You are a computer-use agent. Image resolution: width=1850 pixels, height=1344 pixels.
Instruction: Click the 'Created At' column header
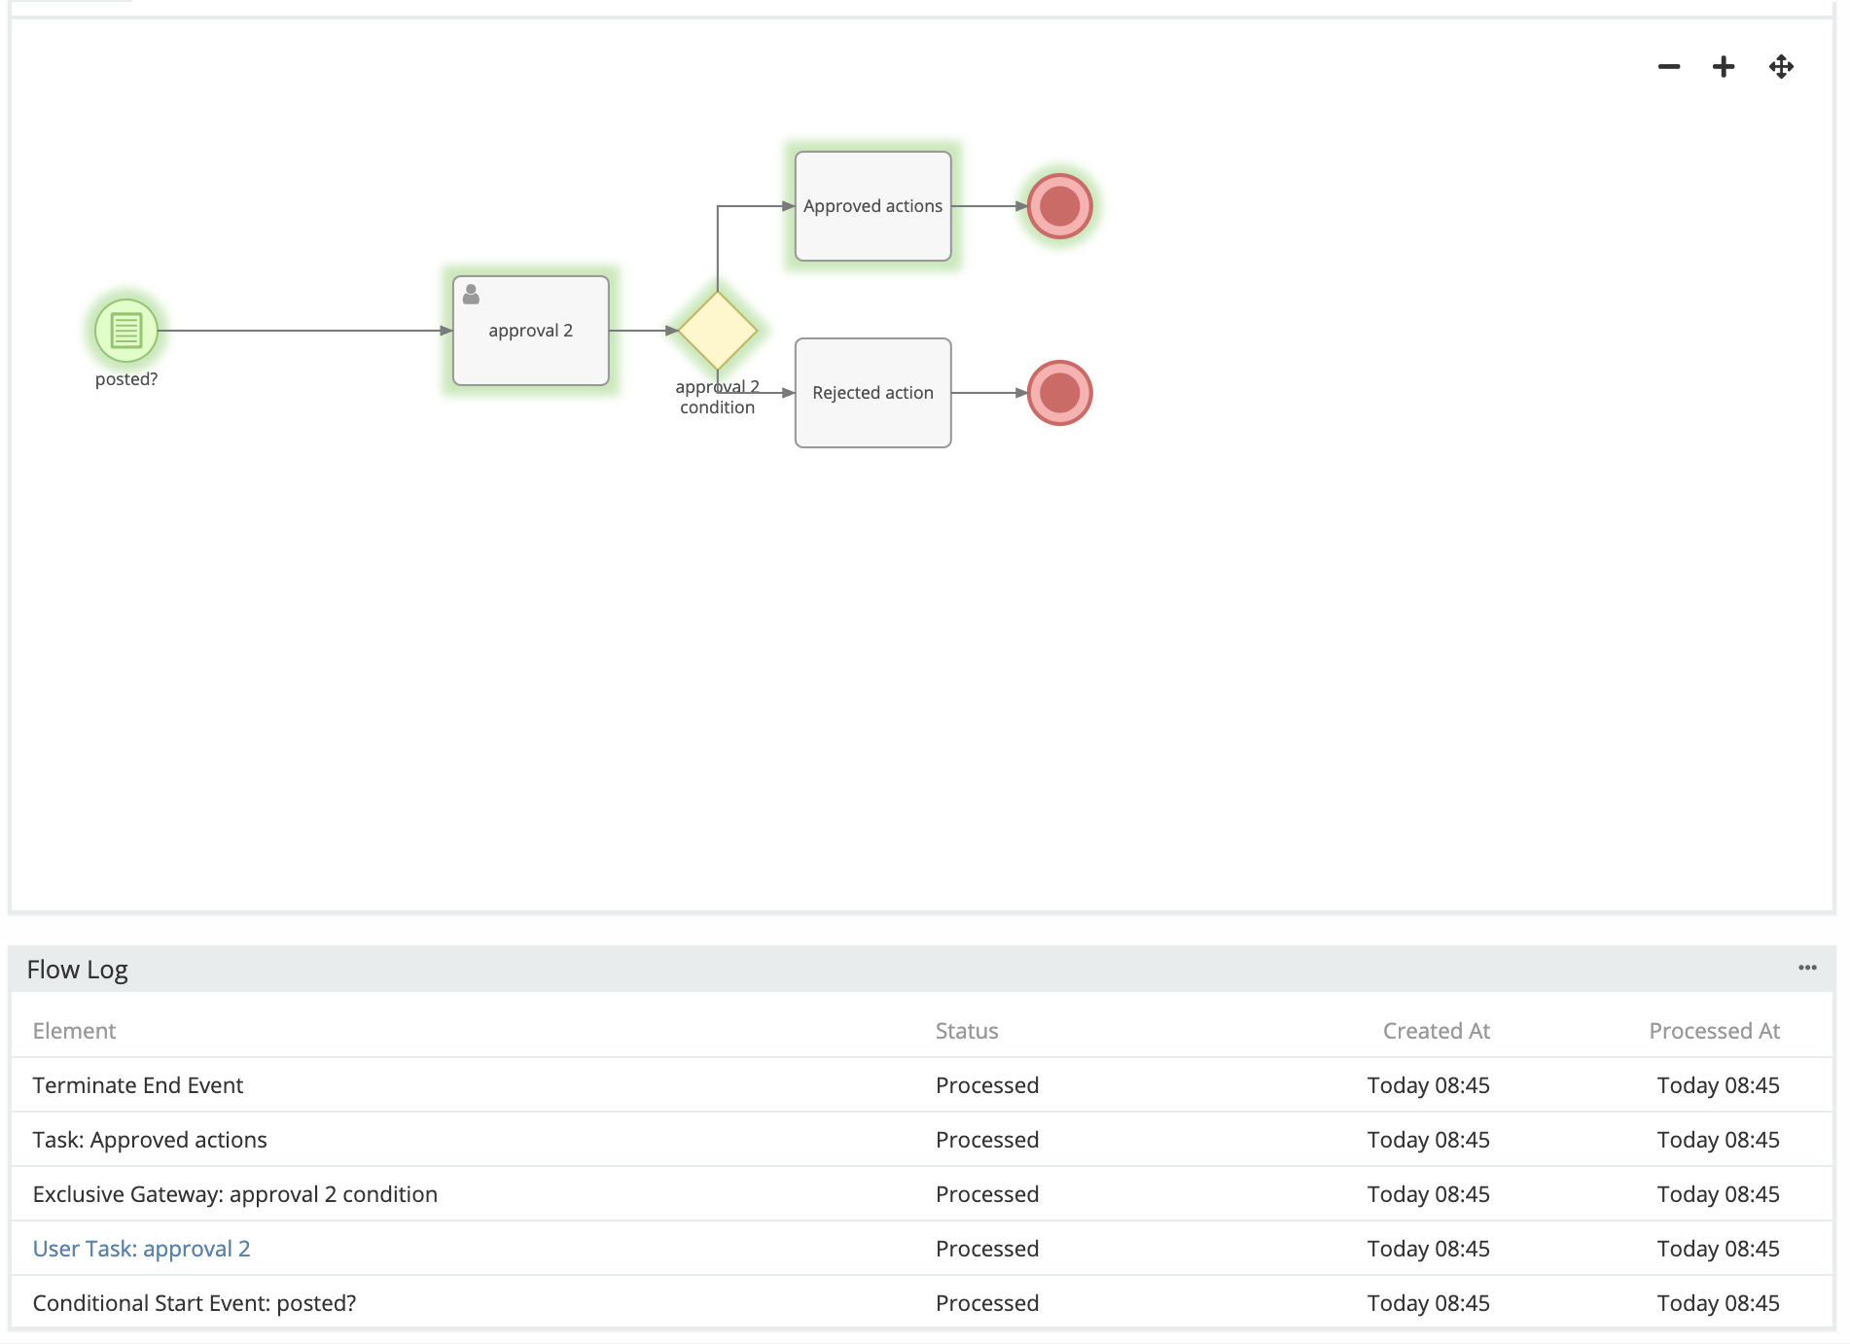click(1436, 1031)
